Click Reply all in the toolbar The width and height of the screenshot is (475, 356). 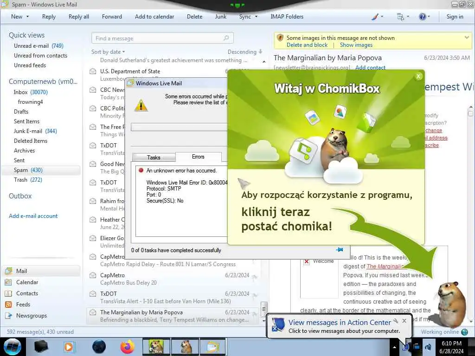(79, 17)
